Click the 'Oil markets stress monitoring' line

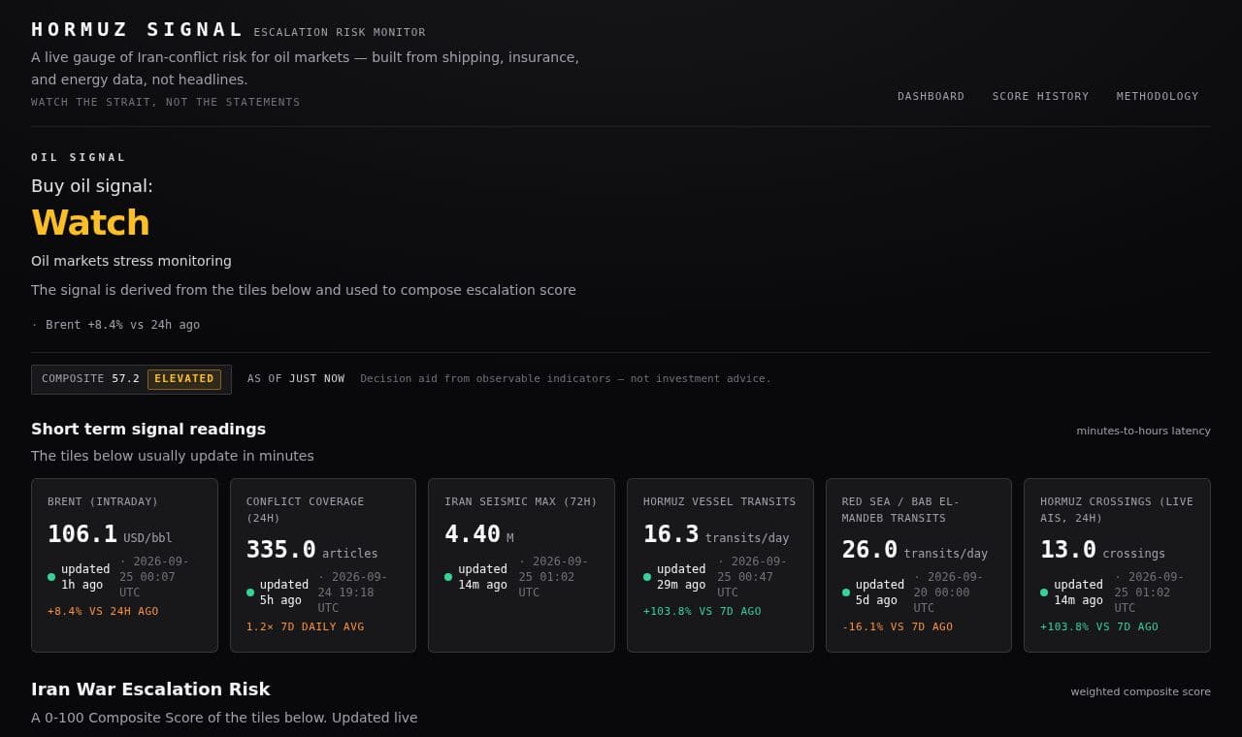131,261
